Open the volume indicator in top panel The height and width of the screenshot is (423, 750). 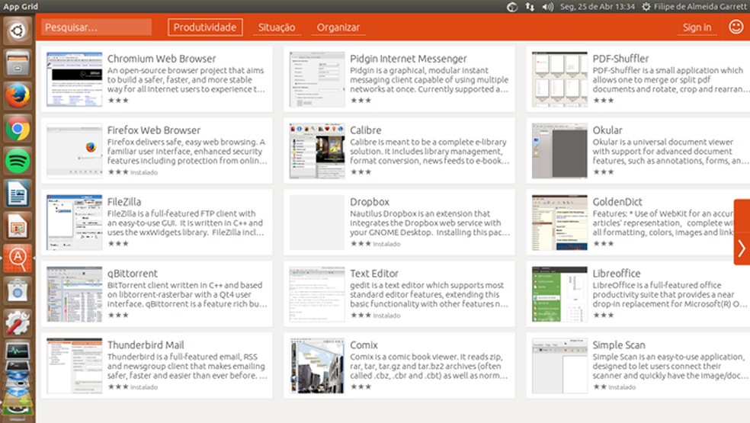(x=548, y=7)
